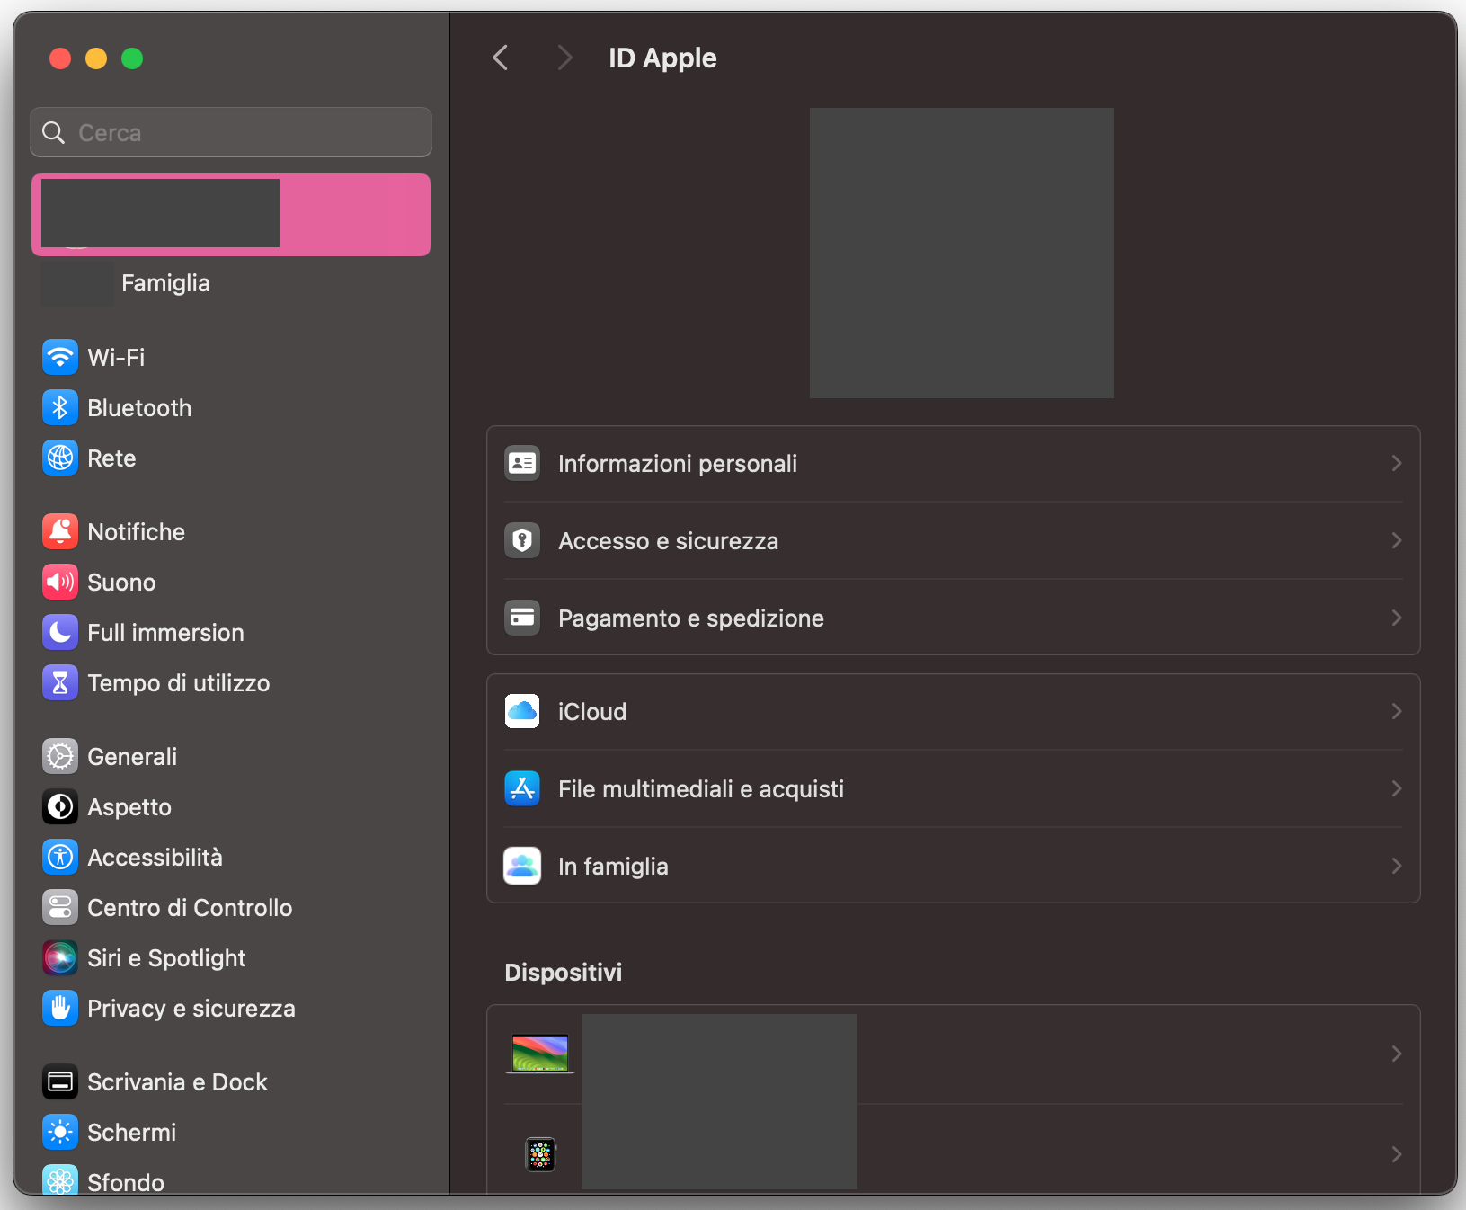
Task: Open the Apple Watch device entry
Action: (1395, 1154)
